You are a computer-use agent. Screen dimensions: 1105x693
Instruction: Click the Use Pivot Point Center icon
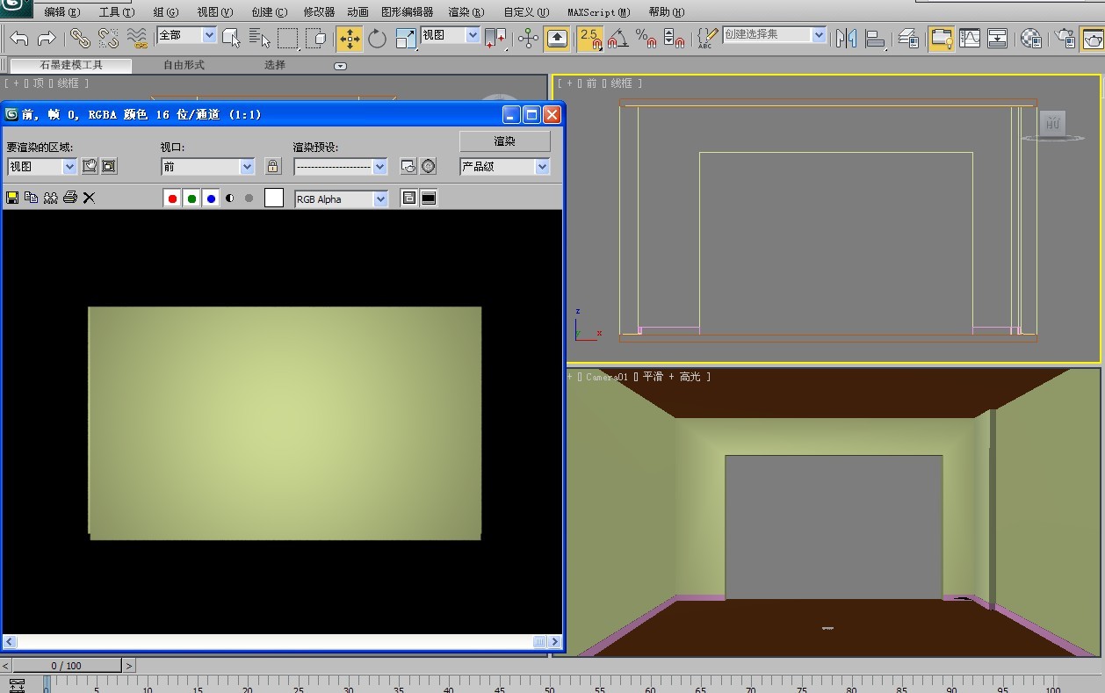496,38
